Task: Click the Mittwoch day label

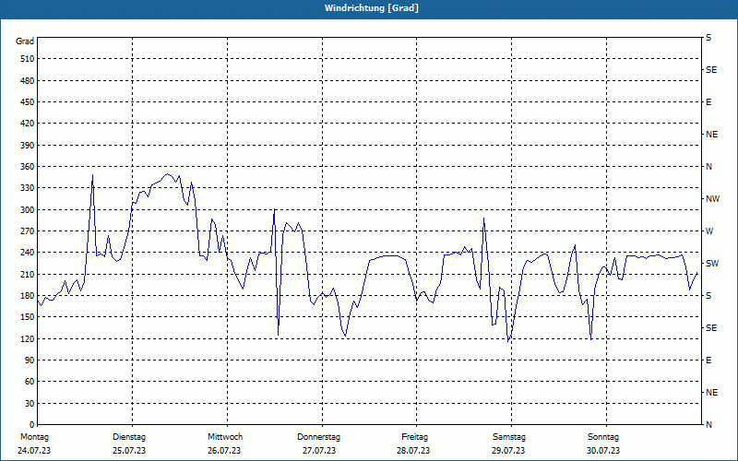Action: click(x=225, y=437)
